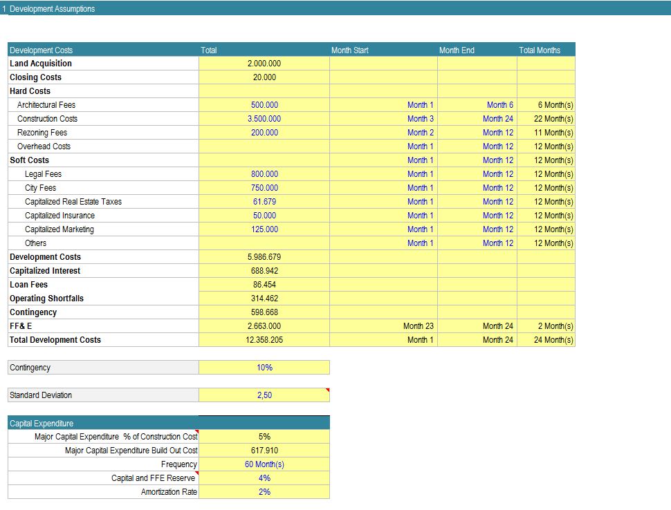Select Capitalized Real Estate Taxes value 61.679
The width and height of the screenshot is (671, 510).
tap(264, 201)
